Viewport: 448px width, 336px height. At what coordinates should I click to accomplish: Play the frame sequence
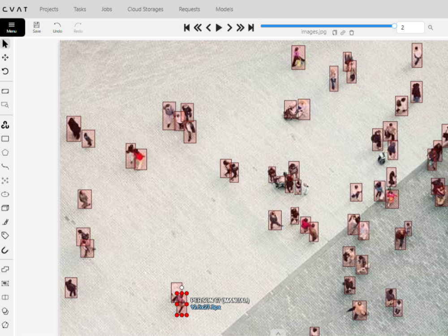click(219, 27)
